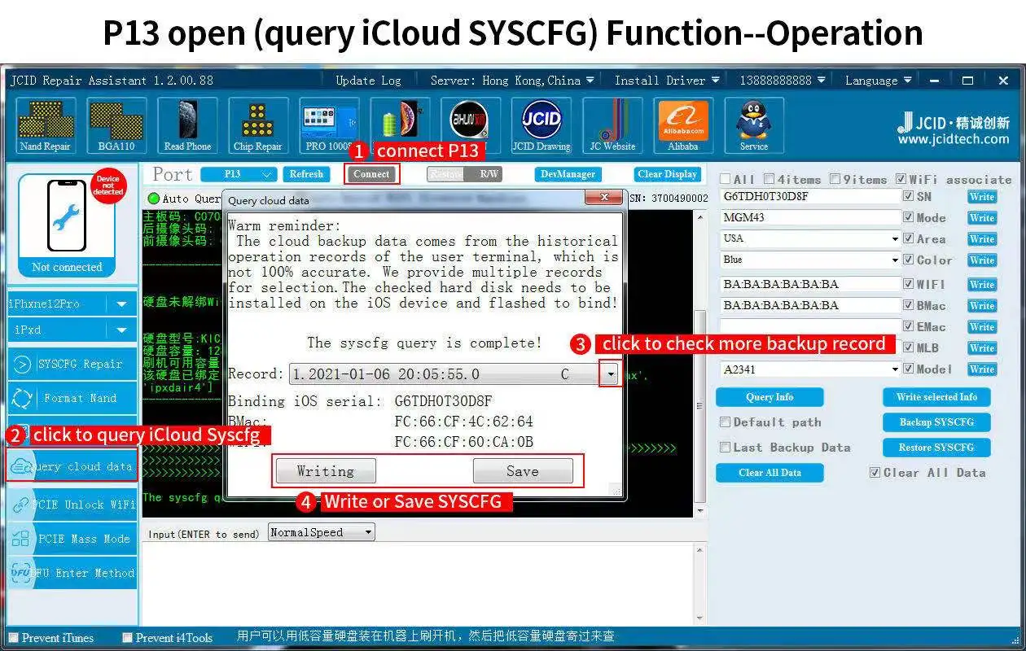
Task: Click Backup SYSCFG
Action: pyautogui.click(x=936, y=422)
